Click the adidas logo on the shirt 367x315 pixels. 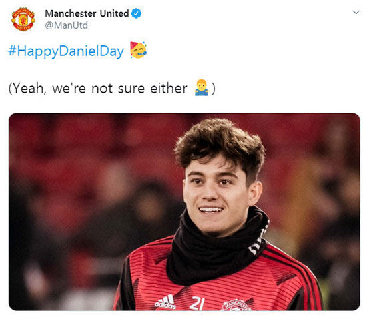[x=165, y=302]
